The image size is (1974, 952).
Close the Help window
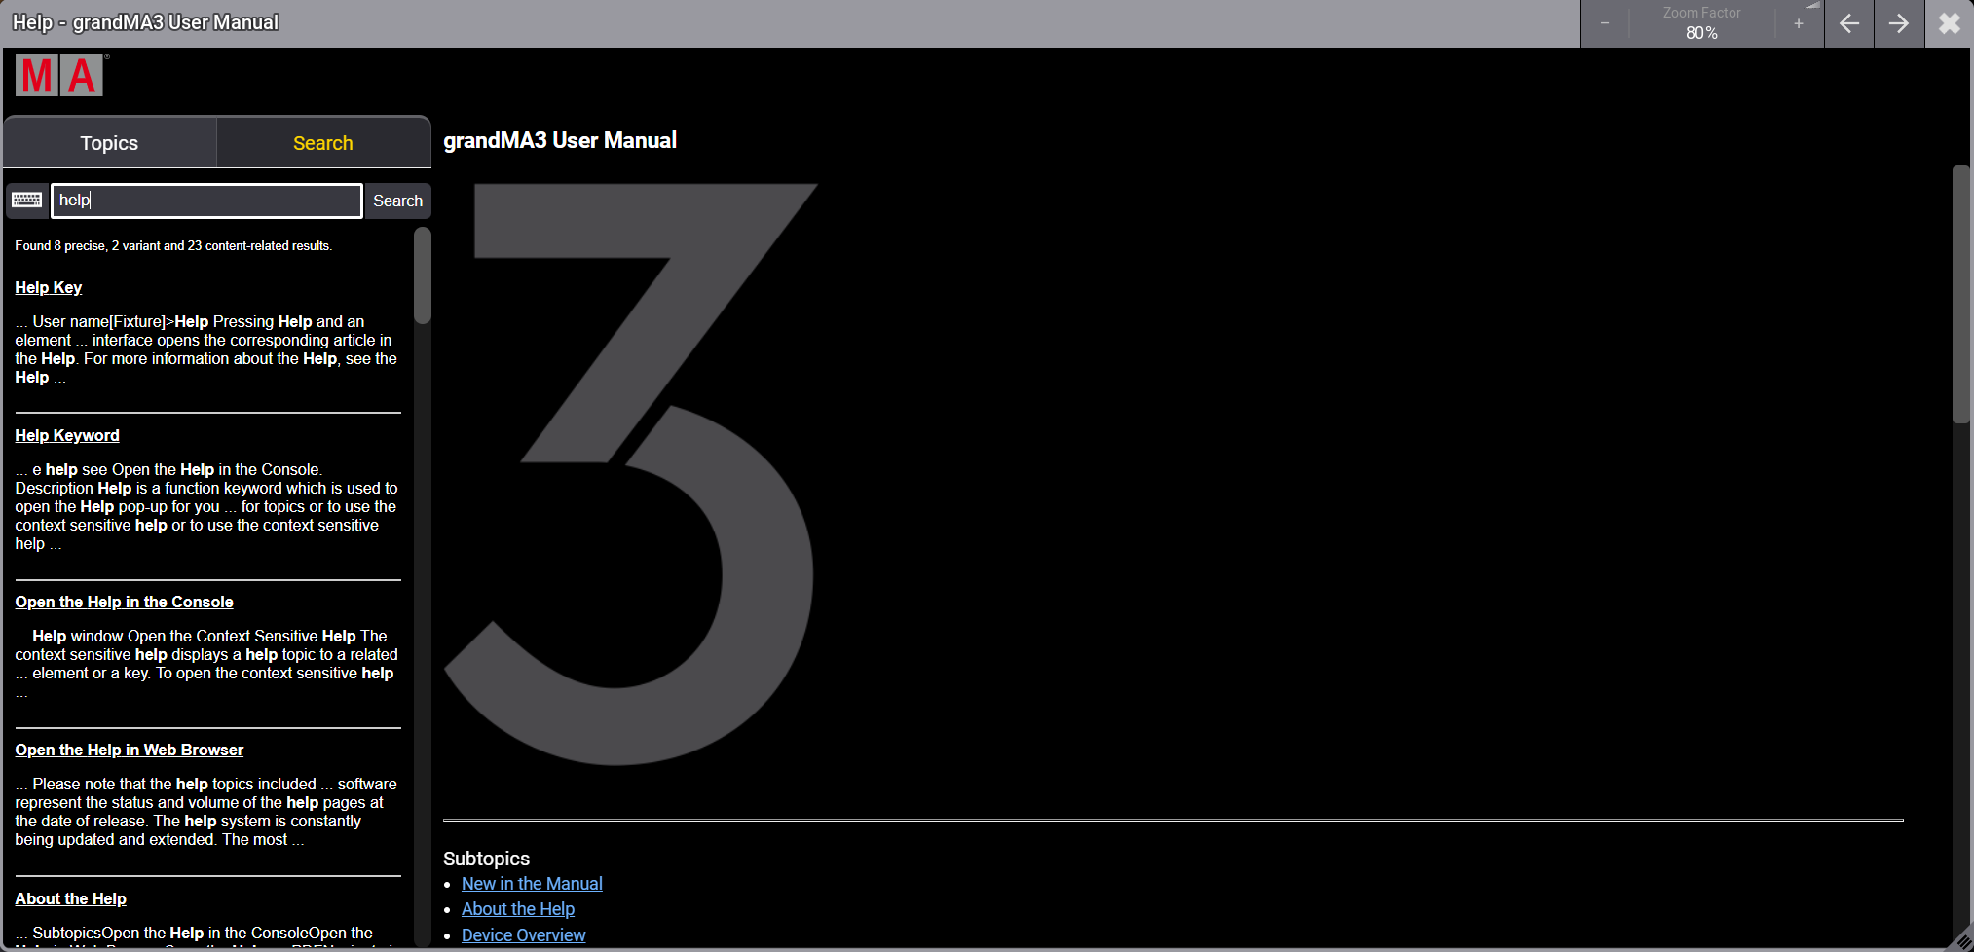coord(1949,23)
